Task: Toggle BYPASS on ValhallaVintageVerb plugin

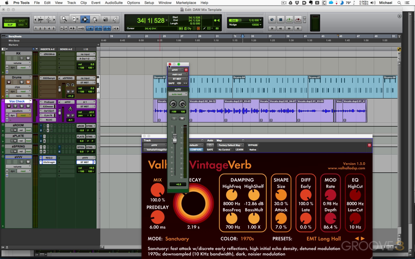Action: [x=253, y=145]
